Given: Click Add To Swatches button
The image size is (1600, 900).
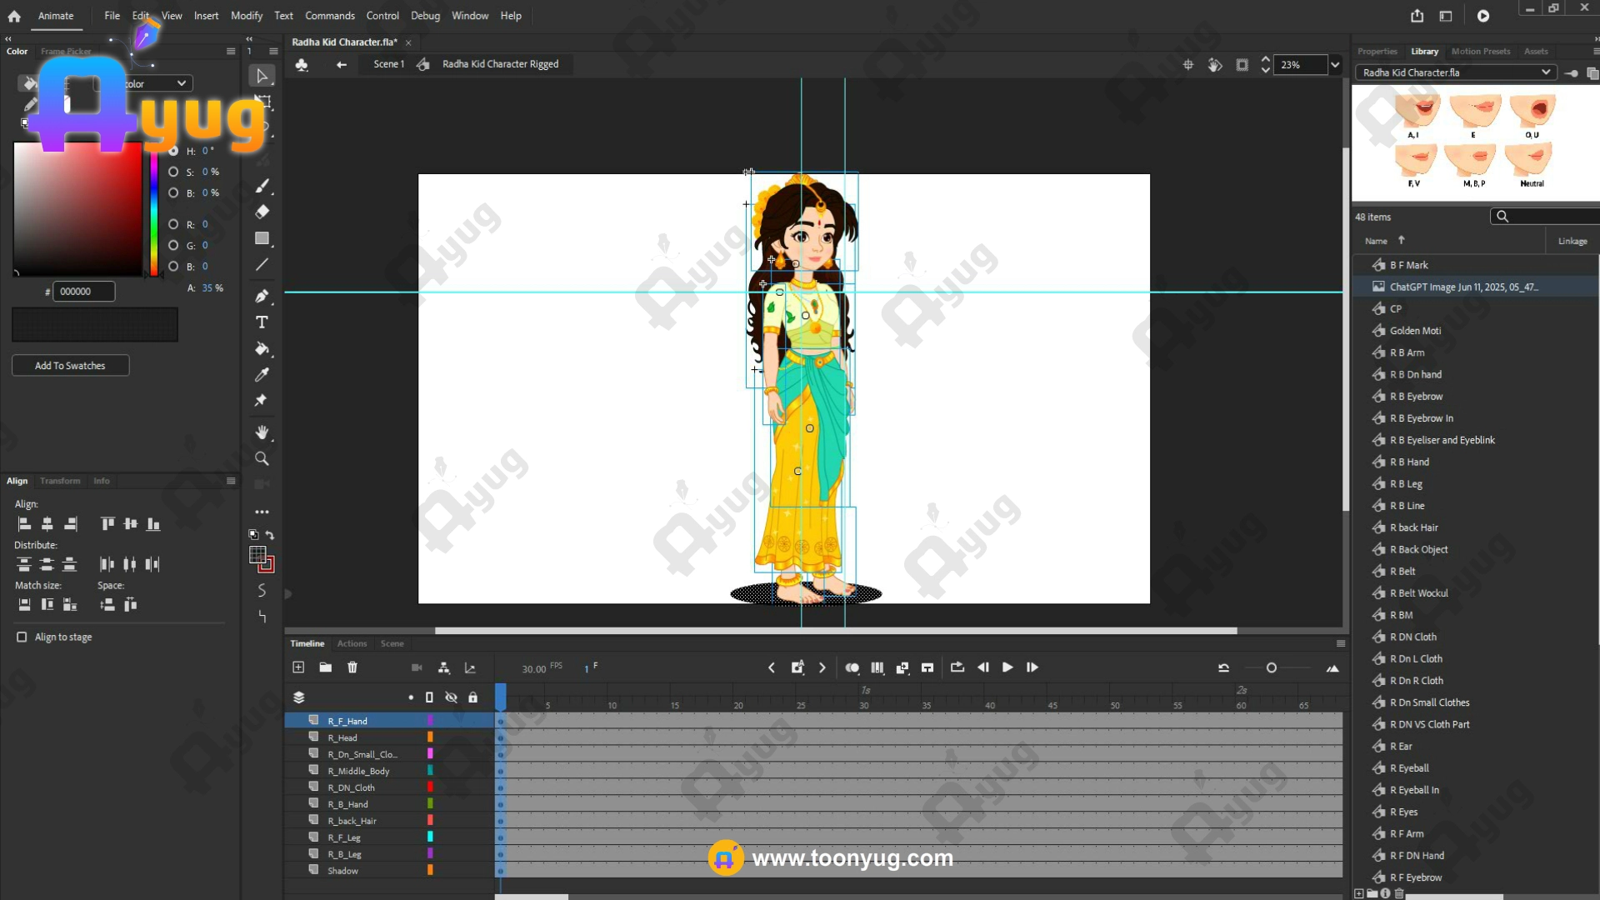Looking at the screenshot, I should [70, 366].
